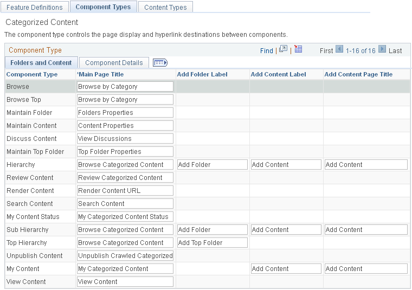Sort by Add Content Page Title header
This screenshot has height=290, width=412.
pos(358,74)
